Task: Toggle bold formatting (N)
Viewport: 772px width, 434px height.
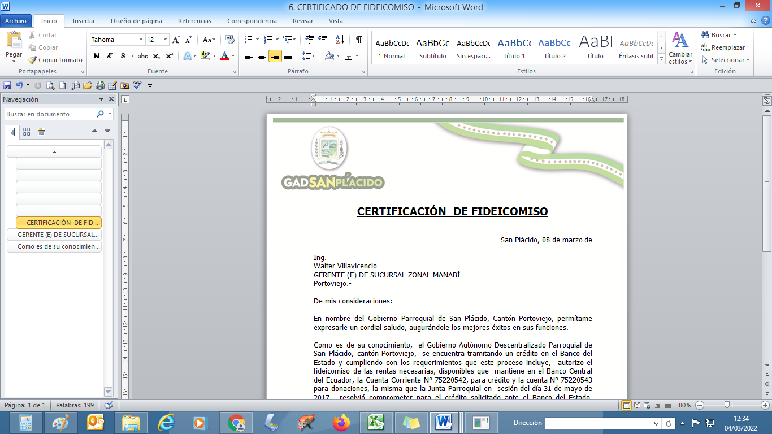Action: click(x=97, y=56)
